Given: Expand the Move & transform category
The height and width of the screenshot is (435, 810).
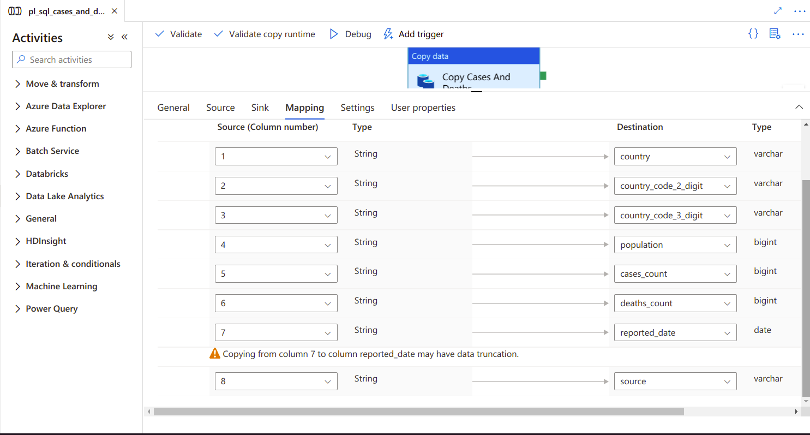Looking at the screenshot, I should (57, 84).
